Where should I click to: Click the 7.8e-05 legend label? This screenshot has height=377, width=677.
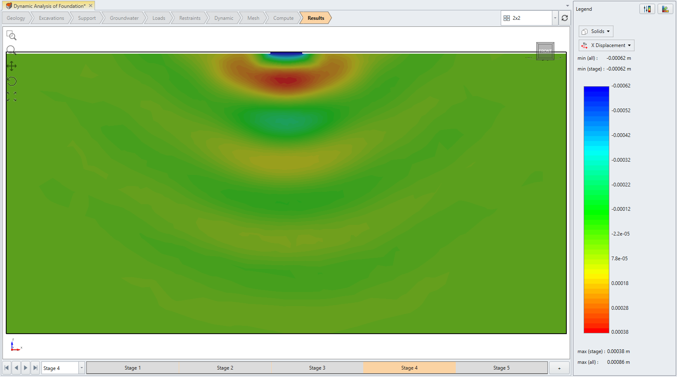coord(620,259)
